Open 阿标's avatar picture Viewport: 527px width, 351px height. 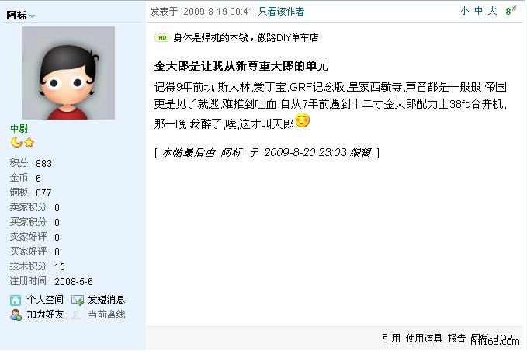point(68,73)
